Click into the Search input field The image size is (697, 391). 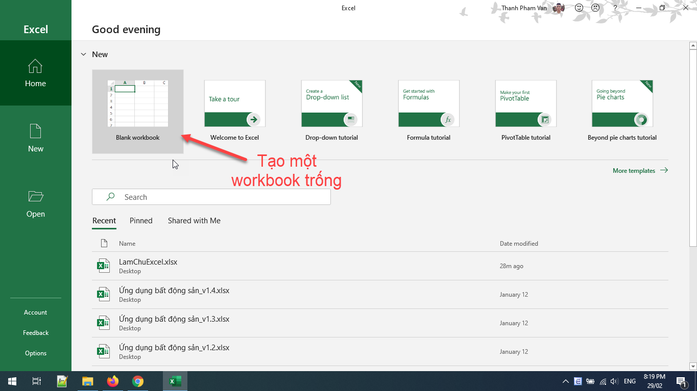pyautogui.click(x=211, y=197)
